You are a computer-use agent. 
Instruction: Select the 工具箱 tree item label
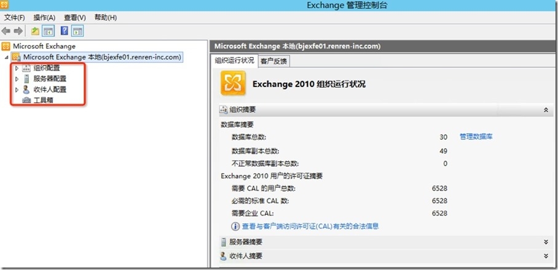44,101
